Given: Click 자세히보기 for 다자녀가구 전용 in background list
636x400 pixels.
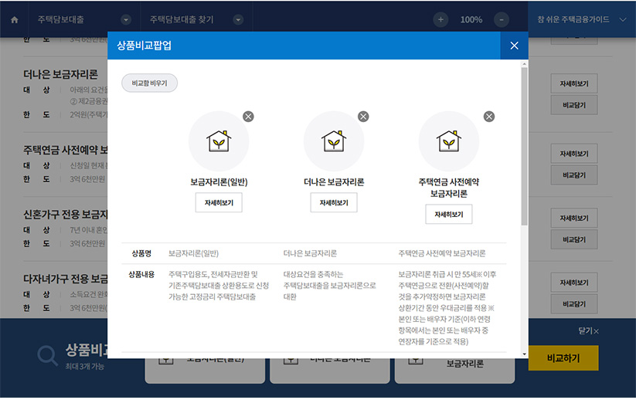Looking at the screenshot, I should pos(574,283).
